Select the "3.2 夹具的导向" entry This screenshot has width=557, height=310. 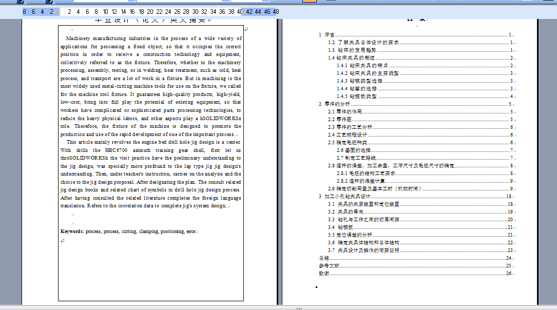(x=420, y=212)
